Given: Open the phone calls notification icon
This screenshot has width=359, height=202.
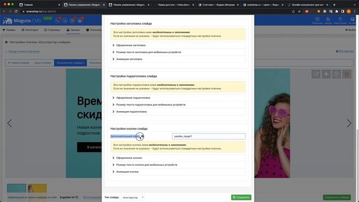Looking at the screenshot, I should pyautogui.click(x=57, y=21).
